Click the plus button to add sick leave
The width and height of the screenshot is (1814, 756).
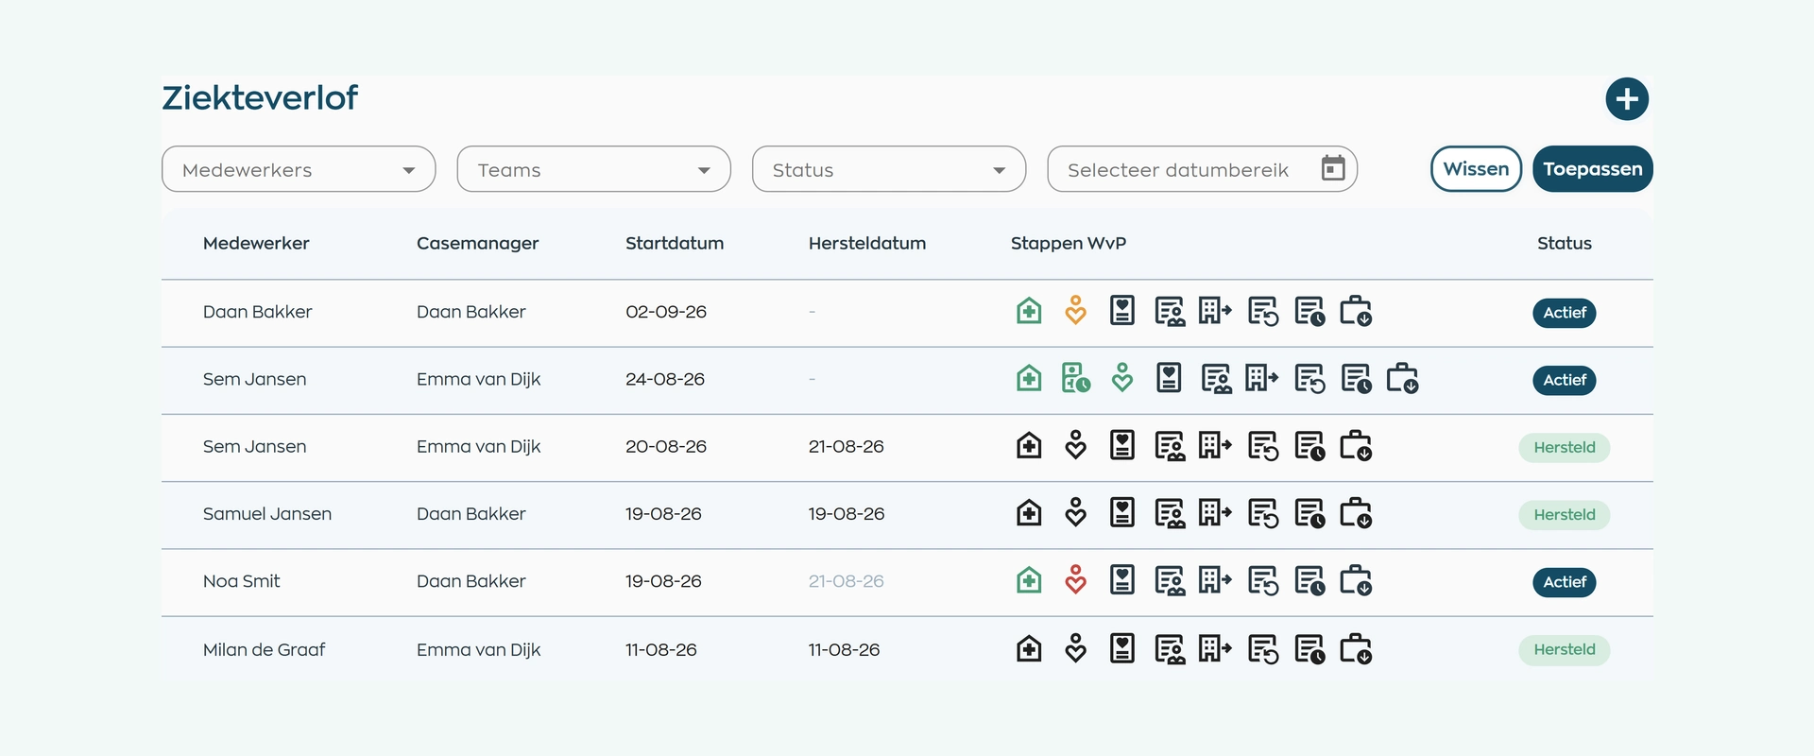pyautogui.click(x=1627, y=99)
